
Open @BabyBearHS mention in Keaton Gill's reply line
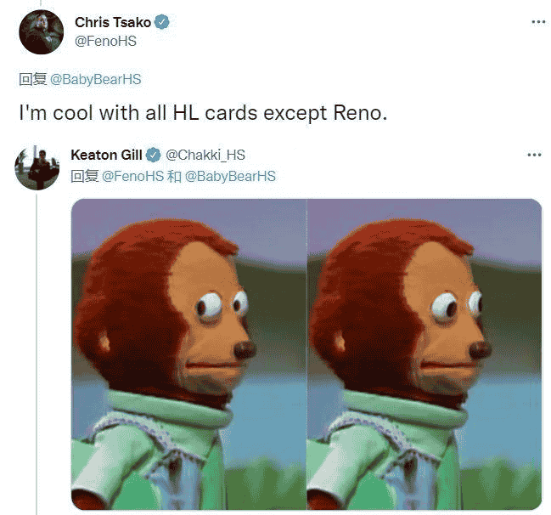click(230, 176)
